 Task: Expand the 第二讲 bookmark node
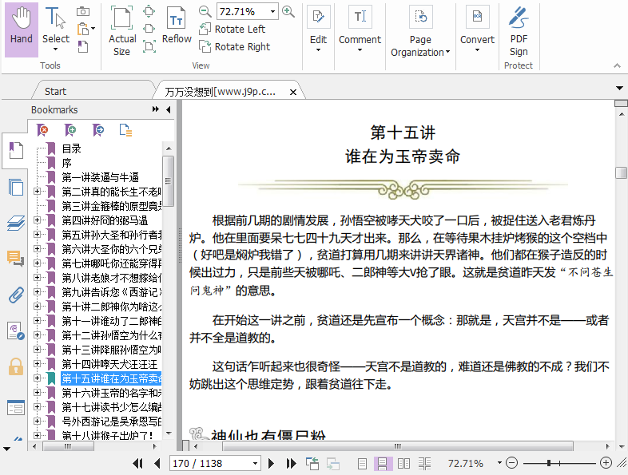(37, 192)
